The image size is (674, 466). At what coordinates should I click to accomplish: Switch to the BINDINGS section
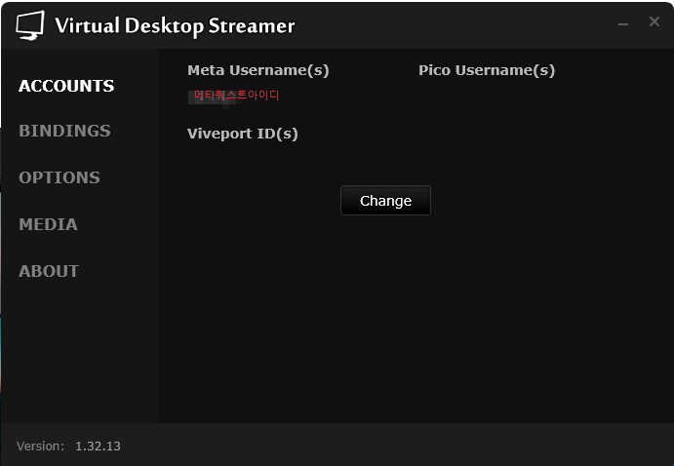[64, 131]
